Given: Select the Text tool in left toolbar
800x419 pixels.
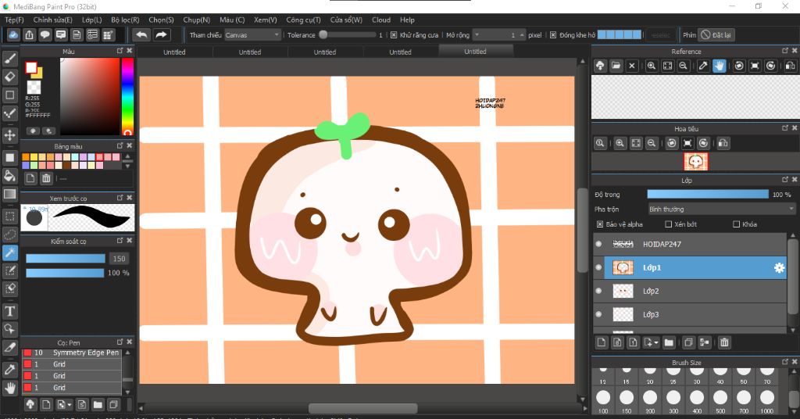Looking at the screenshot, I should tap(10, 311).
